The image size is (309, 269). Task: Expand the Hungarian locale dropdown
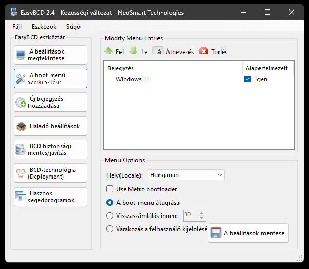[x=186, y=175]
